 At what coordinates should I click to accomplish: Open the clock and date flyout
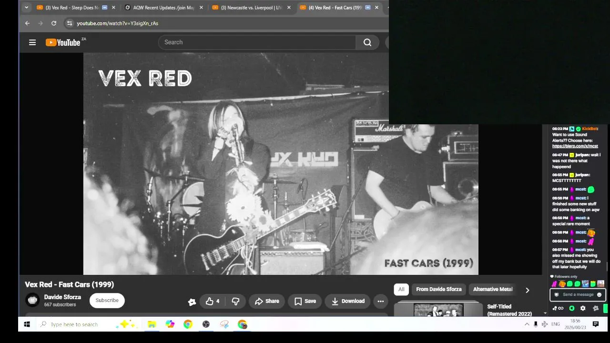(x=575, y=324)
